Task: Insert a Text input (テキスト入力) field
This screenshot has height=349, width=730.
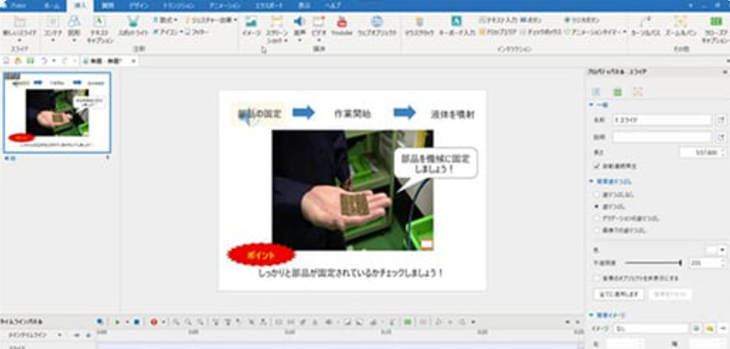Action: tap(498, 20)
